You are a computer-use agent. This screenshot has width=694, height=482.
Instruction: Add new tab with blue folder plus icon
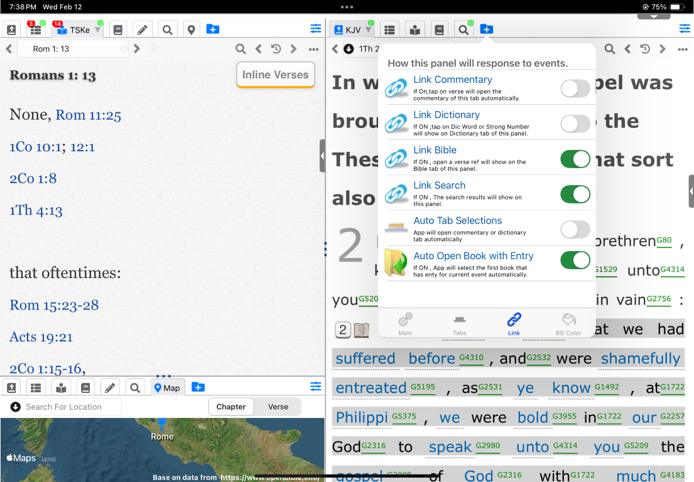(213, 29)
